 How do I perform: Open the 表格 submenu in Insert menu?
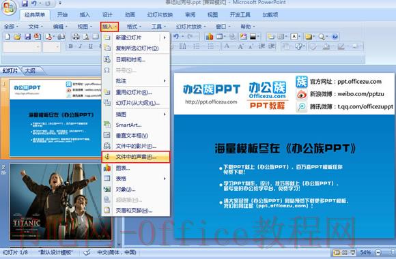pyautogui.click(x=136, y=179)
